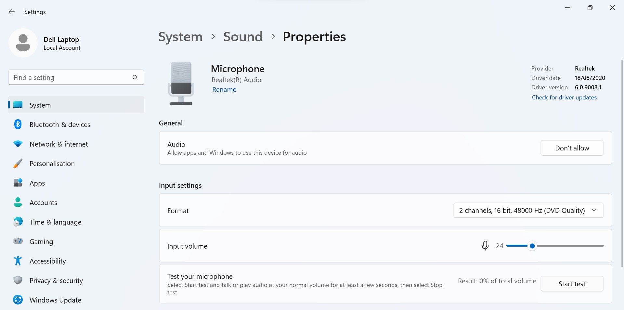Open Apps settings
Image resolution: width=624 pixels, height=310 pixels.
[37, 183]
